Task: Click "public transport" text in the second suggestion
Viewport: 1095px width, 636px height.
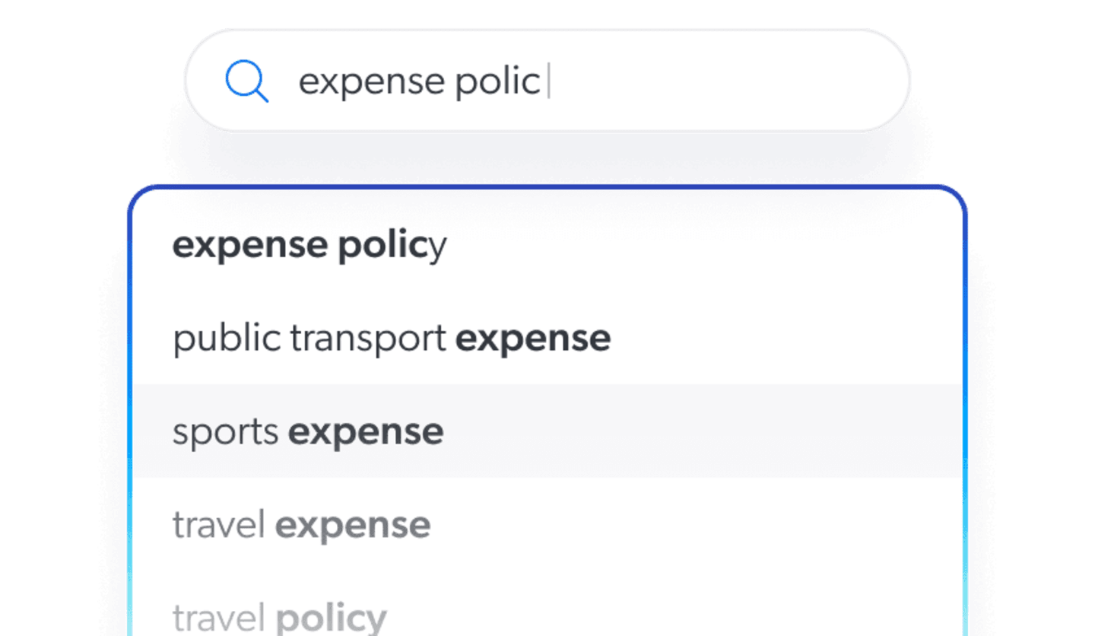Action: (309, 339)
